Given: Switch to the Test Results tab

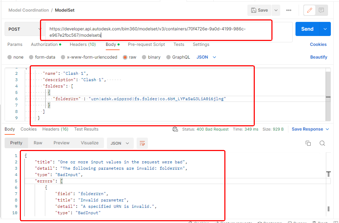Looking at the screenshot, I should (86, 129).
